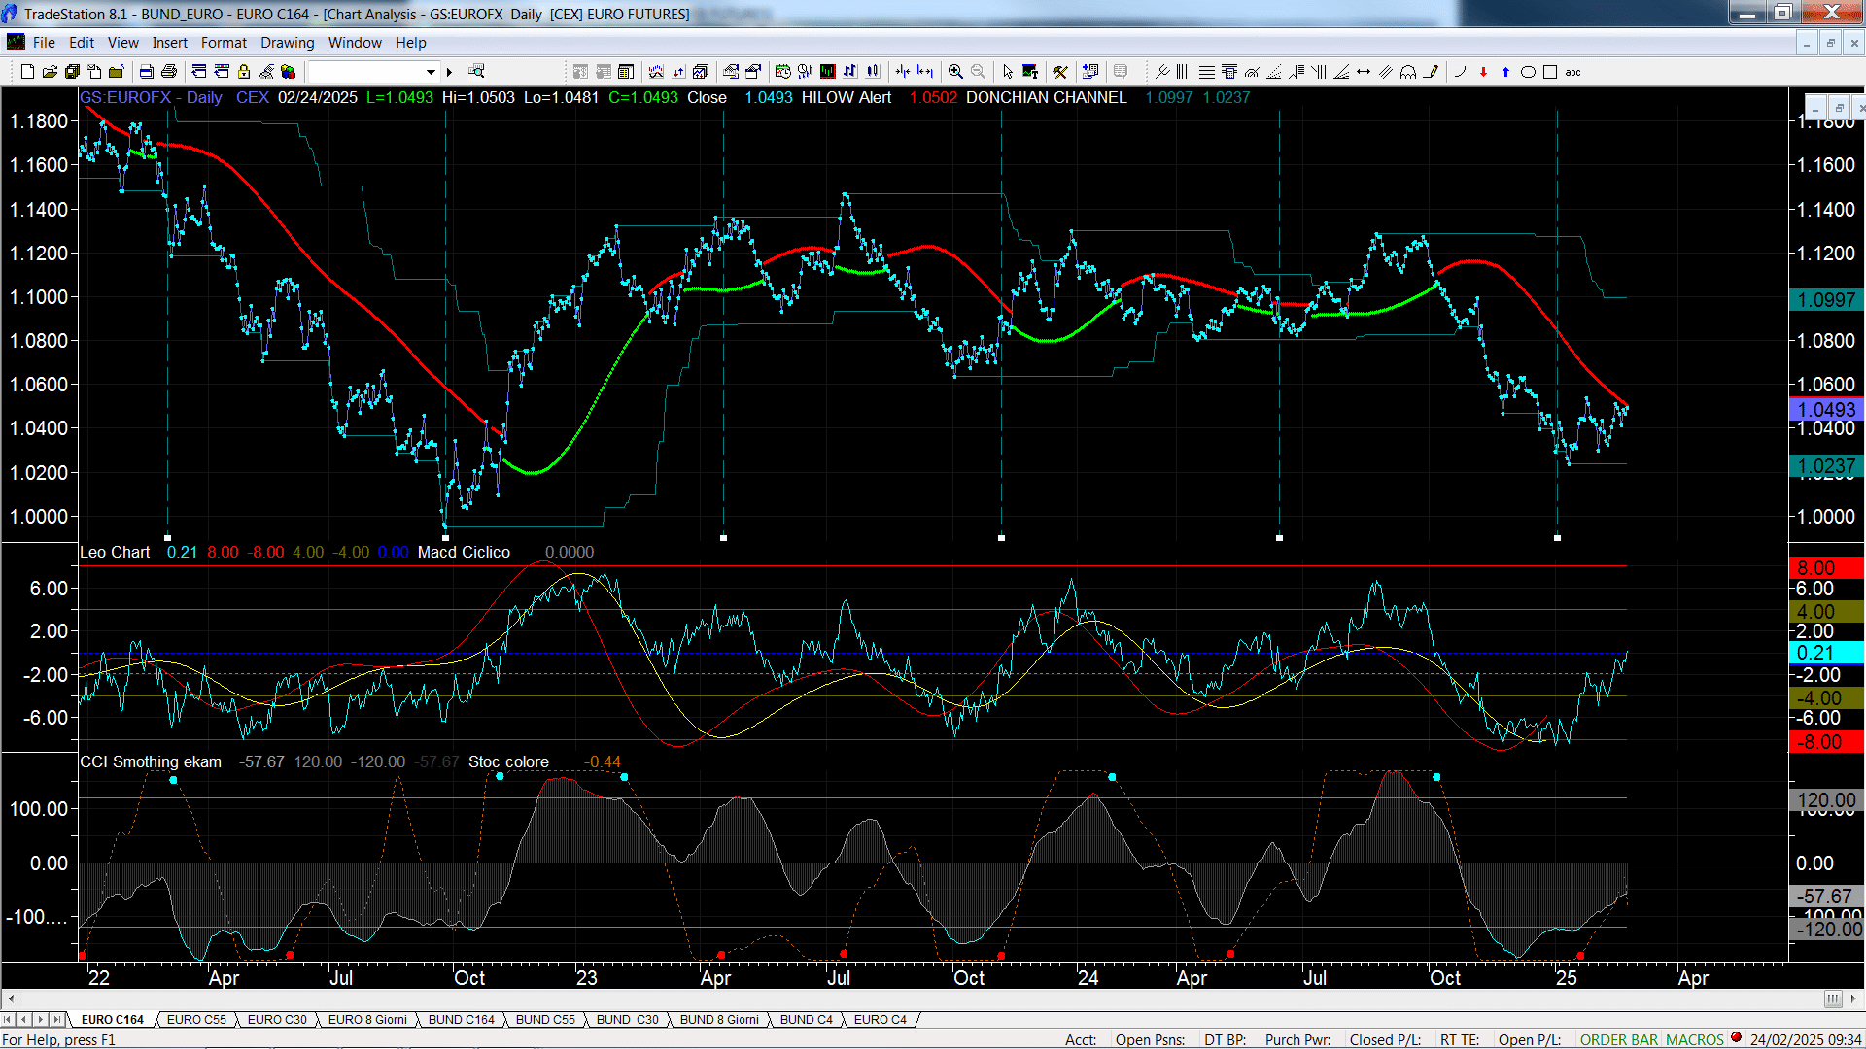The height and width of the screenshot is (1049, 1866).
Task: Click the hammer tools icon
Action: pyautogui.click(x=1060, y=72)
